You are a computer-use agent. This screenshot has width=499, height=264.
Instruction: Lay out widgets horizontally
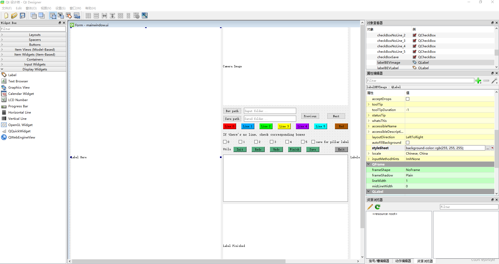(x=88, y=16)
